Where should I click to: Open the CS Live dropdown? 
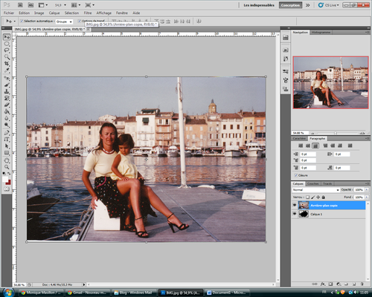(x=329, y=5)
